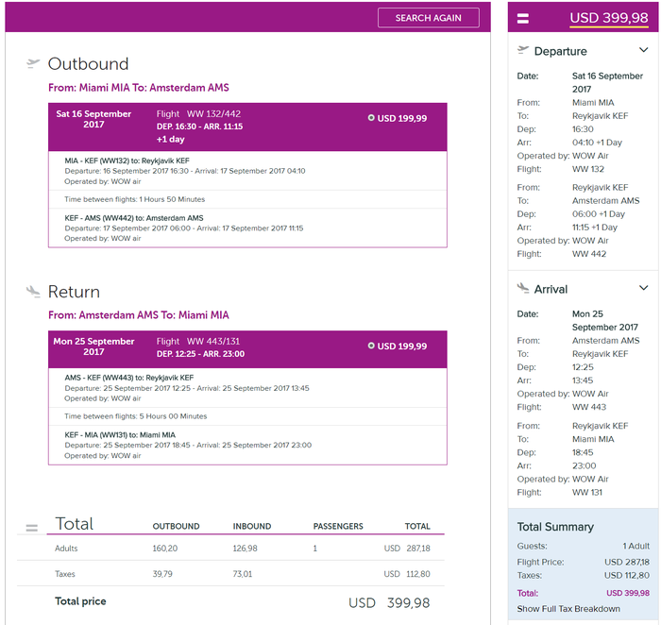Image resolution: width=661 pixels, height=625 pixels.
Task: Click the Adults outbound value 160,20
Action: pos(165,549)
